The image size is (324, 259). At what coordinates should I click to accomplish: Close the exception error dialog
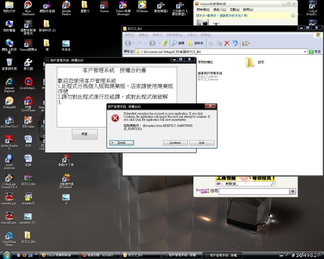pyautogui.click(x=210, y=106)
